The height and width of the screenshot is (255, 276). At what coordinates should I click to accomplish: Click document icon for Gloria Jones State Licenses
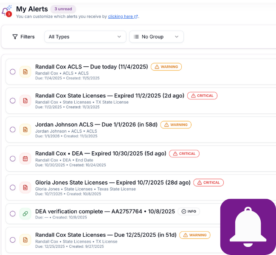click(25, 187)
